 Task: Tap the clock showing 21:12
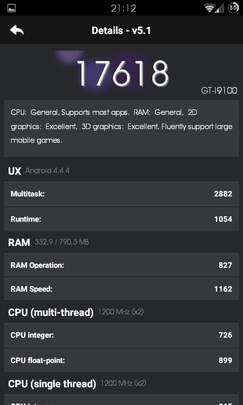[124, 8]
